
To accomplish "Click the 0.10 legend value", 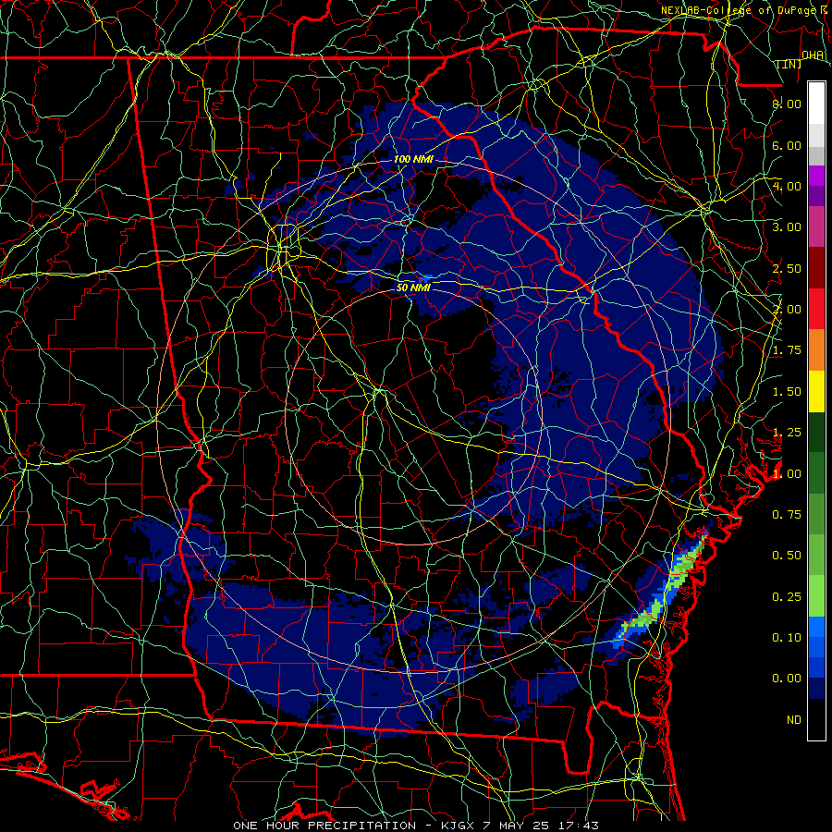I will 787,638.
